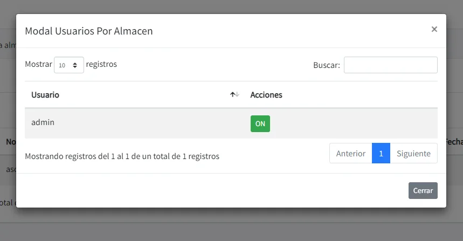Screen dimensions: 463x241
Task: Click the Modal Usuarios Por Almacen title
Action: click(89, 31)
